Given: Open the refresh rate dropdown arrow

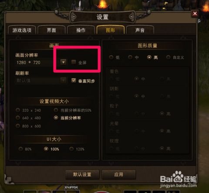Looking at the screenshot, I should tap(64, 80).
